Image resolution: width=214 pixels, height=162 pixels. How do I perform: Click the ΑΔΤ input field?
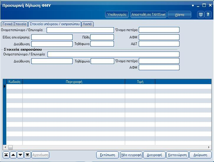(x=159, y=44)
